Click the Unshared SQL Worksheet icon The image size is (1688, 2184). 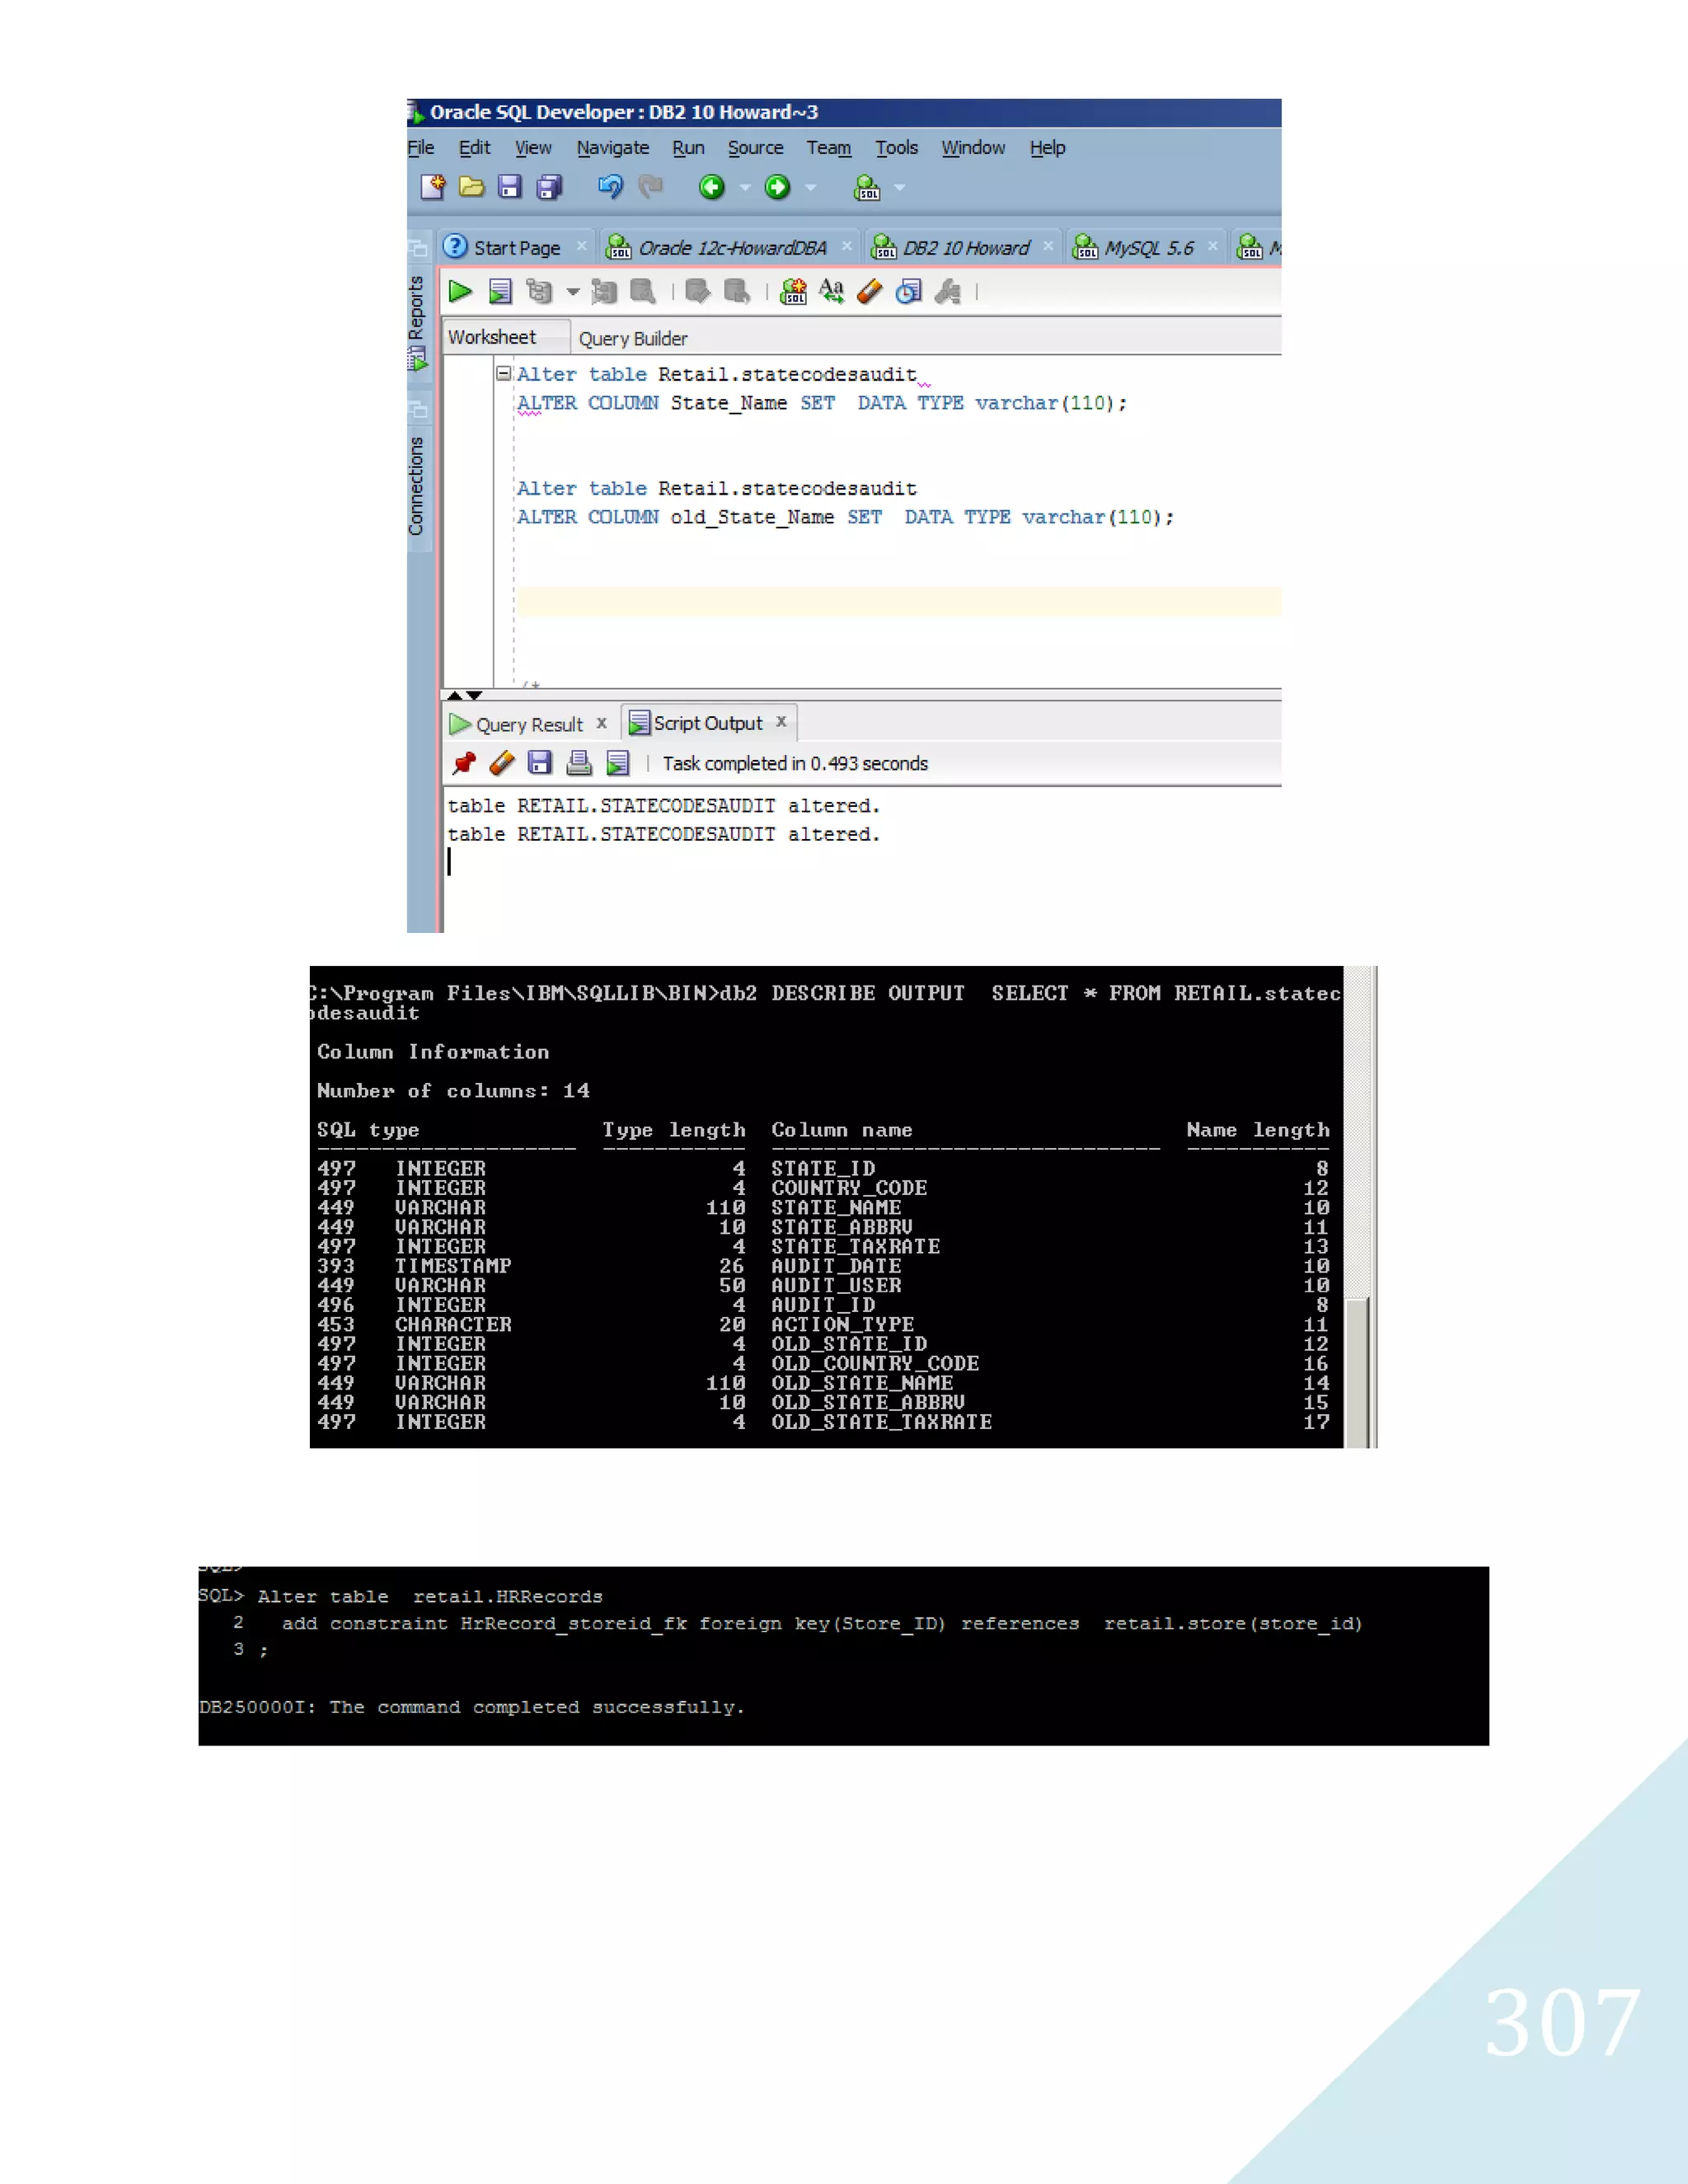click(x=793, y=291)
